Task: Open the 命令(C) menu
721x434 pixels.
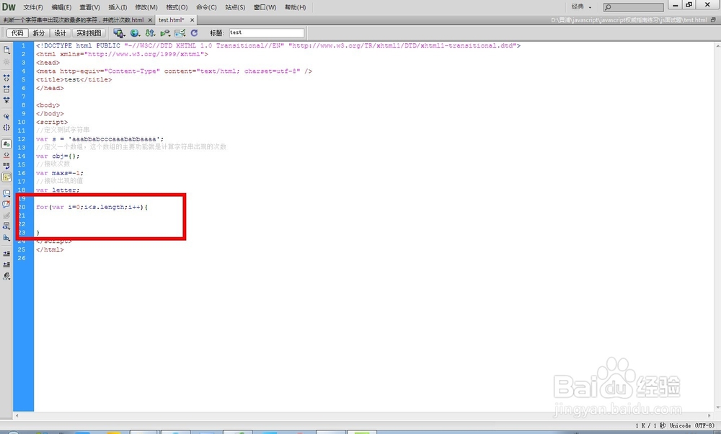Action: (x=206, y=7)
